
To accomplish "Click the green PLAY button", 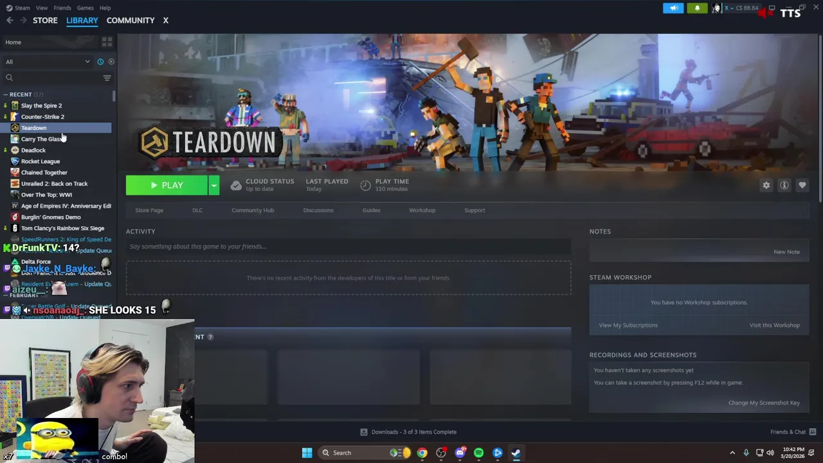I will [167, 185].
